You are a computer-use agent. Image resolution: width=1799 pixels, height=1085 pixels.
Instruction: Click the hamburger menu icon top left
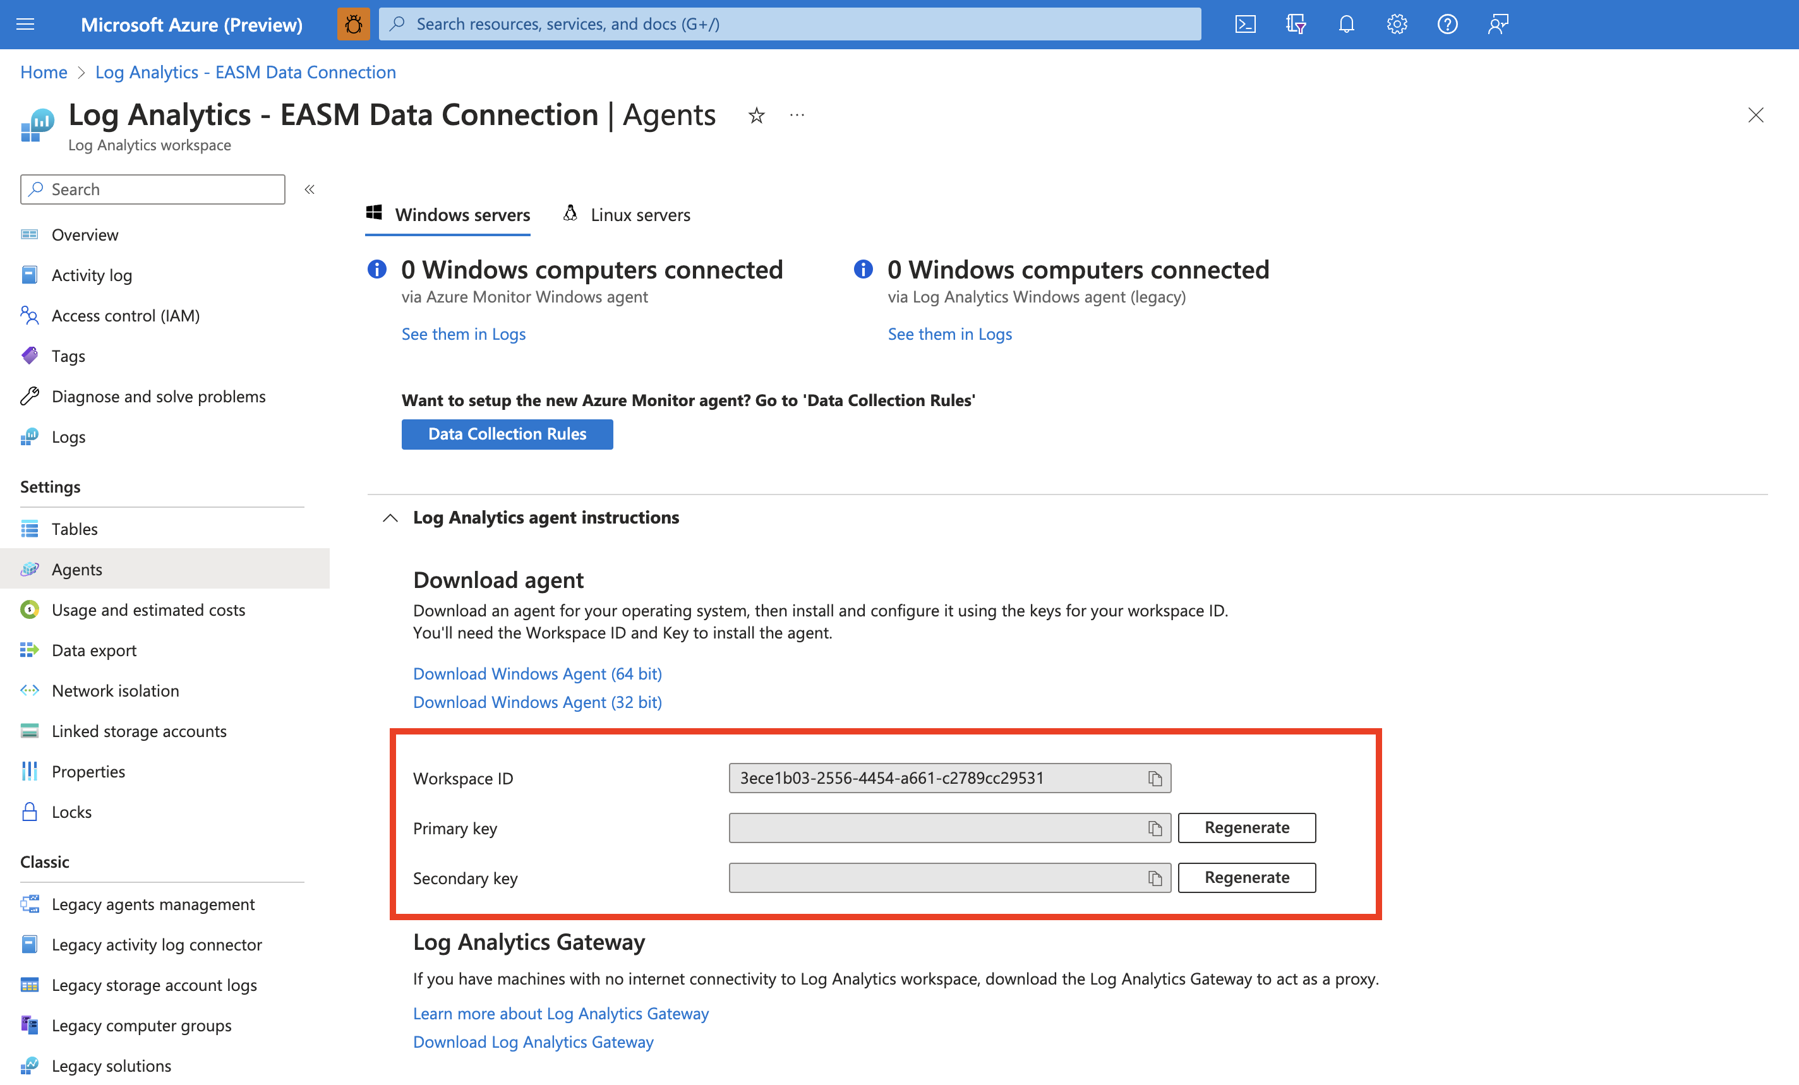[x=26, y=23]
